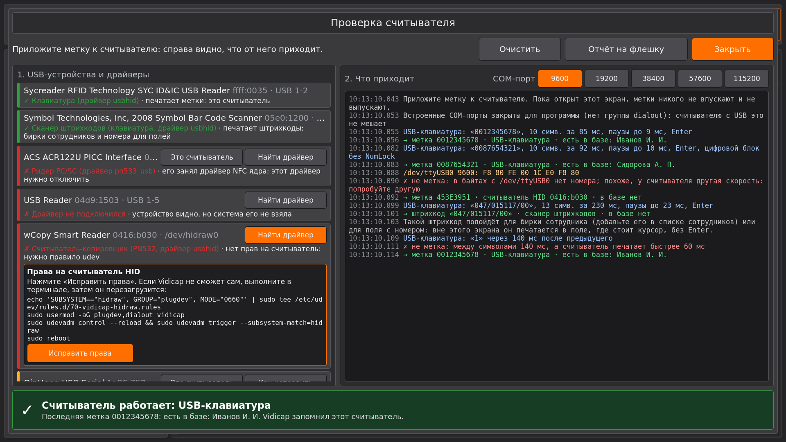Click the Права на считыватель HID heading
The height and width of the screenshot is (442, 786).
coord(84,272)
